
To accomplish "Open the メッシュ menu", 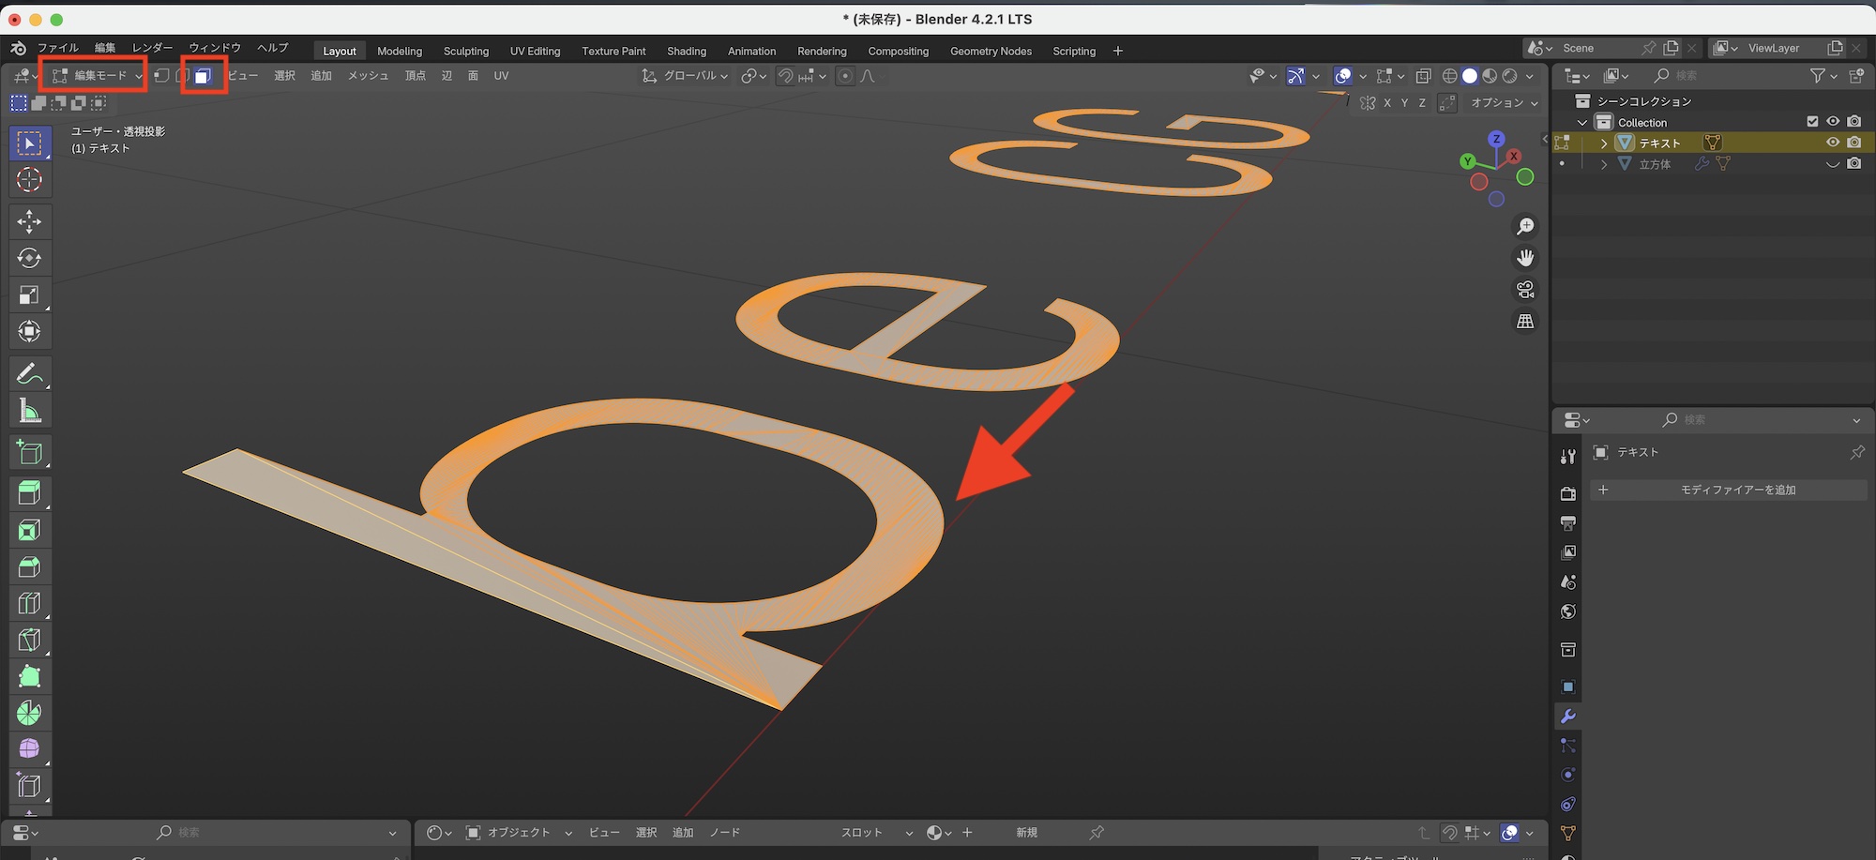I will pos(368,76).
